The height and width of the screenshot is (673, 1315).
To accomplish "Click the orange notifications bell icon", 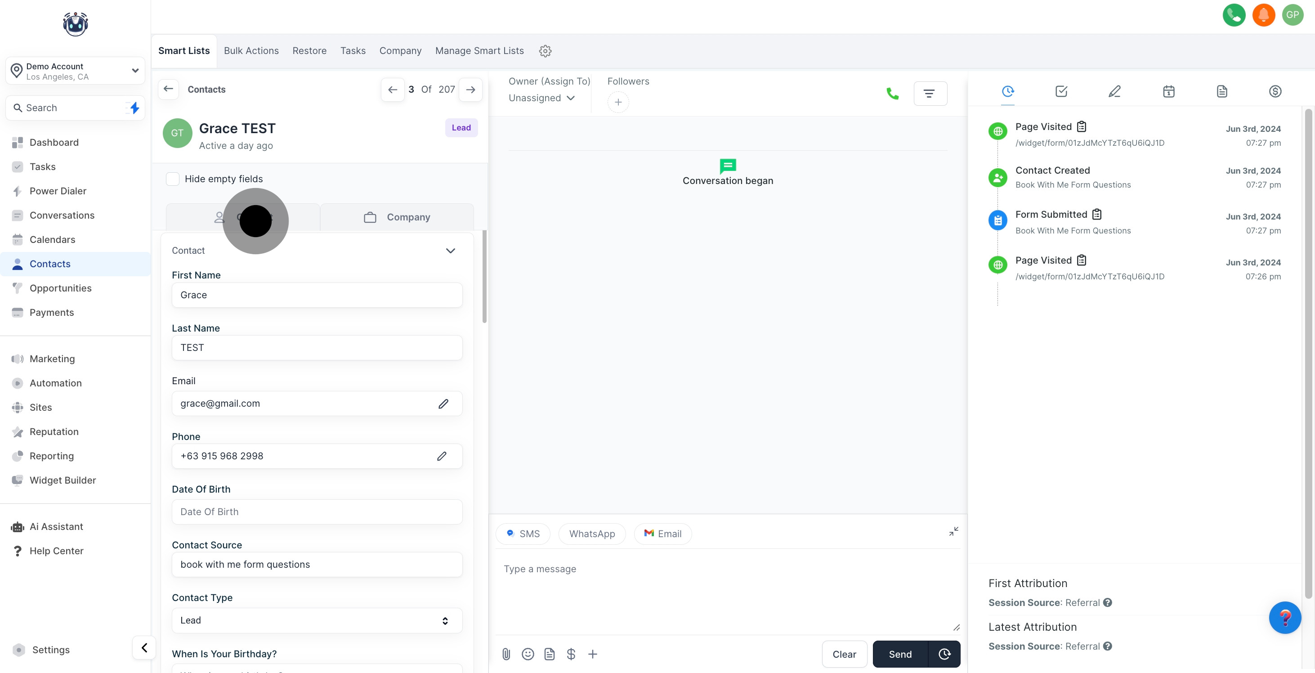I will [1263, 15].
